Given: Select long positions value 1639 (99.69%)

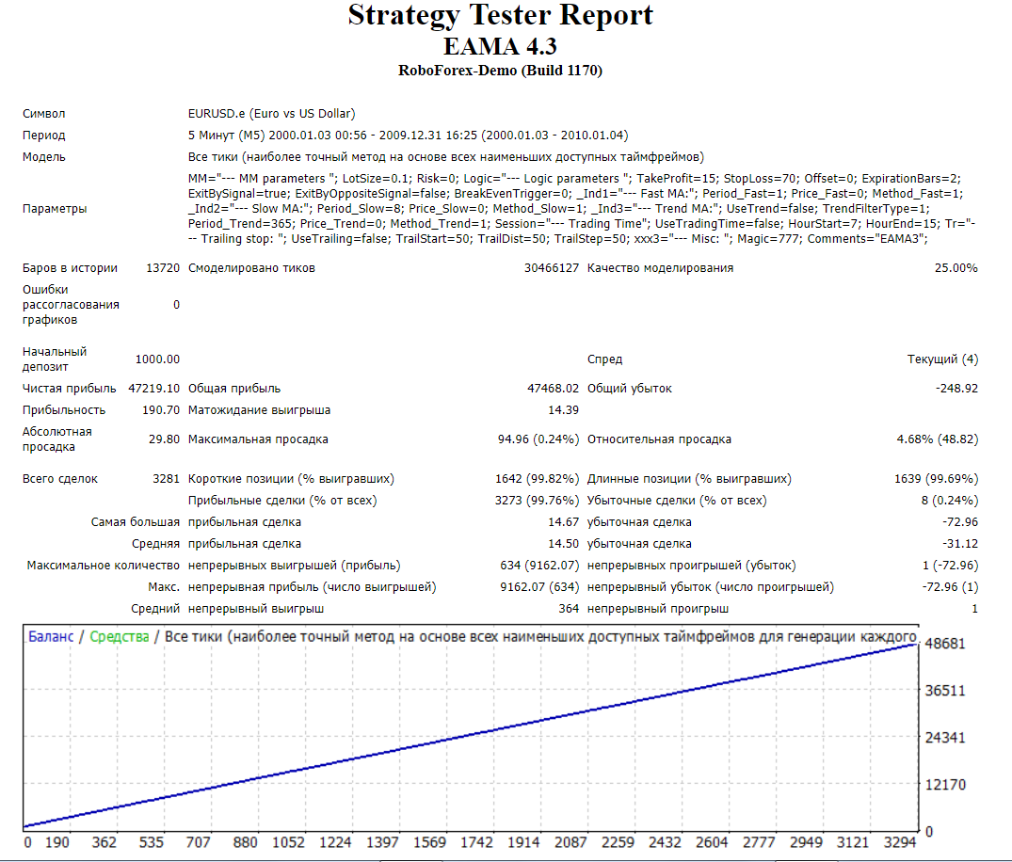Looking at the screenshot, I should [936, 479].
